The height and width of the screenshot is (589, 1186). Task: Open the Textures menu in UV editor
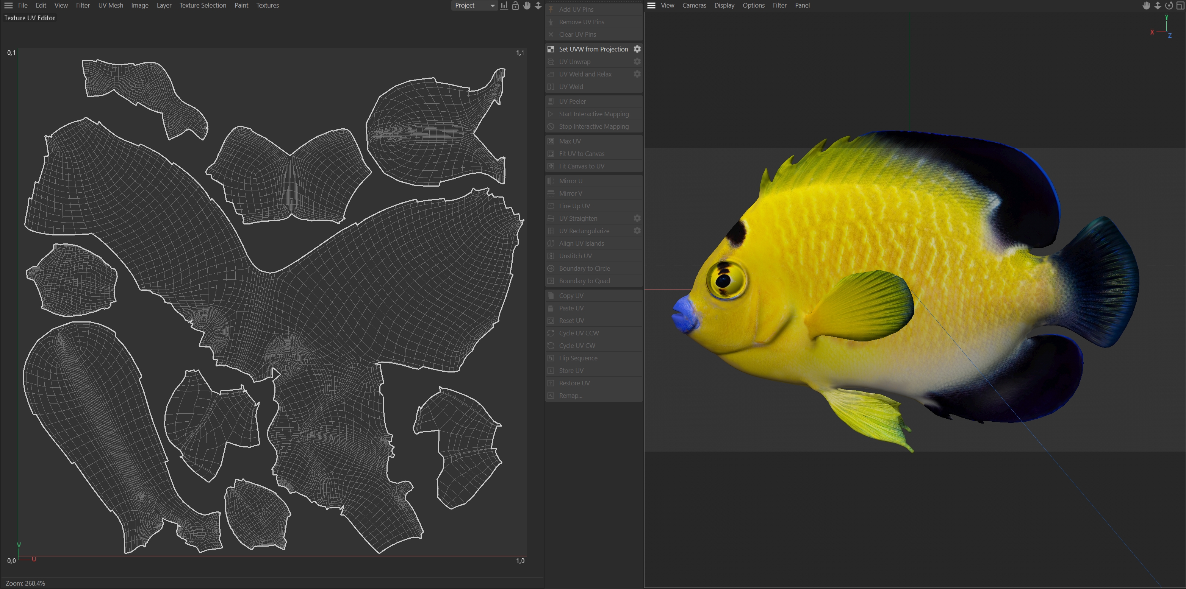point(267,6)
